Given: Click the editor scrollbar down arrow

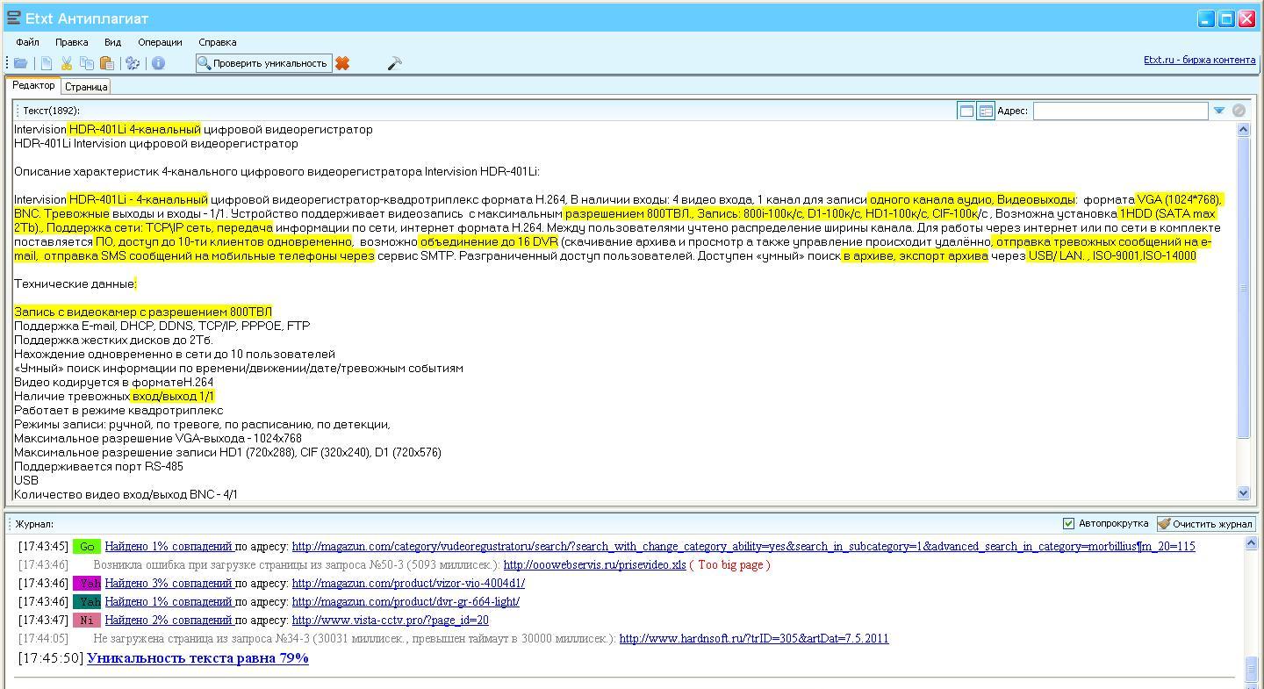Looking at the screenshot, I should (1243, 493).
